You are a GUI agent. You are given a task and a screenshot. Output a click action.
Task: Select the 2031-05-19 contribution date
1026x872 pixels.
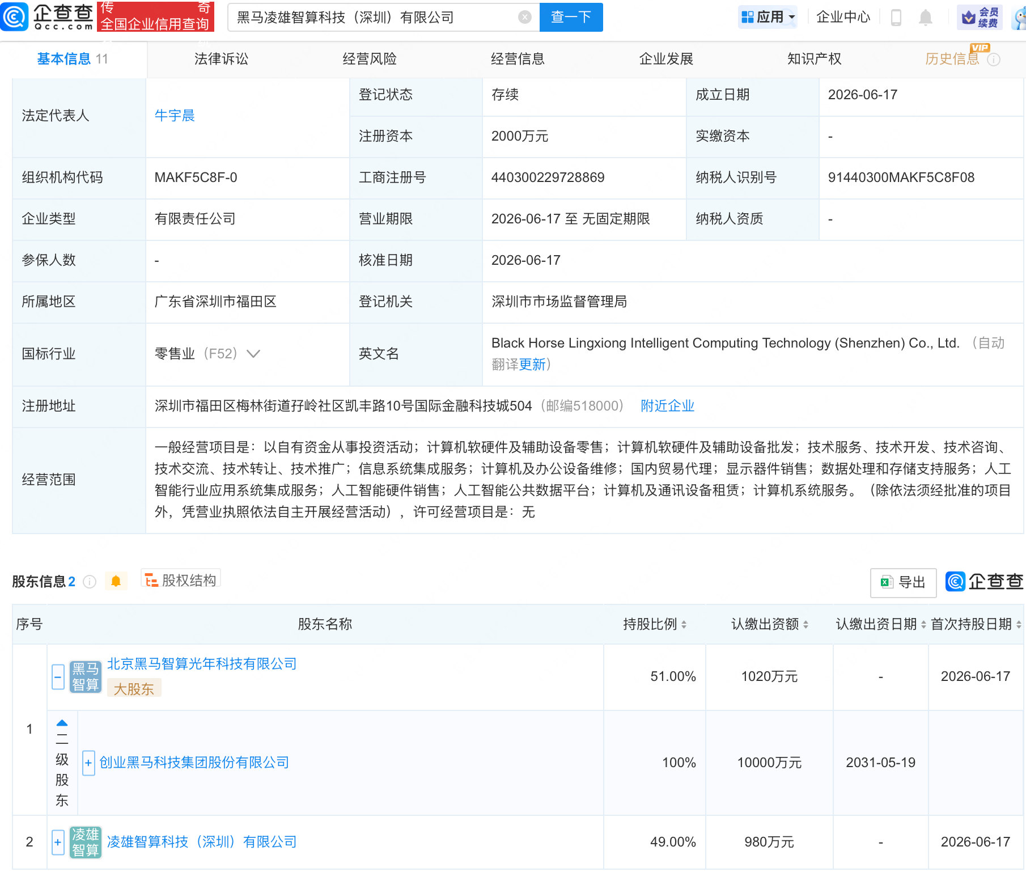(x=881, y=763)
